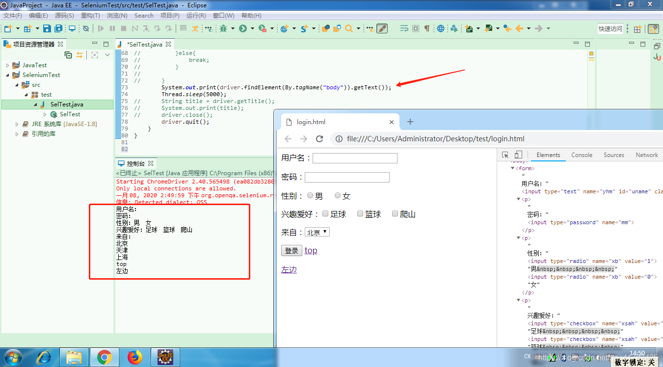The height and width of the screenshot is (367, 663).
Task: Click the Skip All Breakpoints icon
Action: (86, 28)
